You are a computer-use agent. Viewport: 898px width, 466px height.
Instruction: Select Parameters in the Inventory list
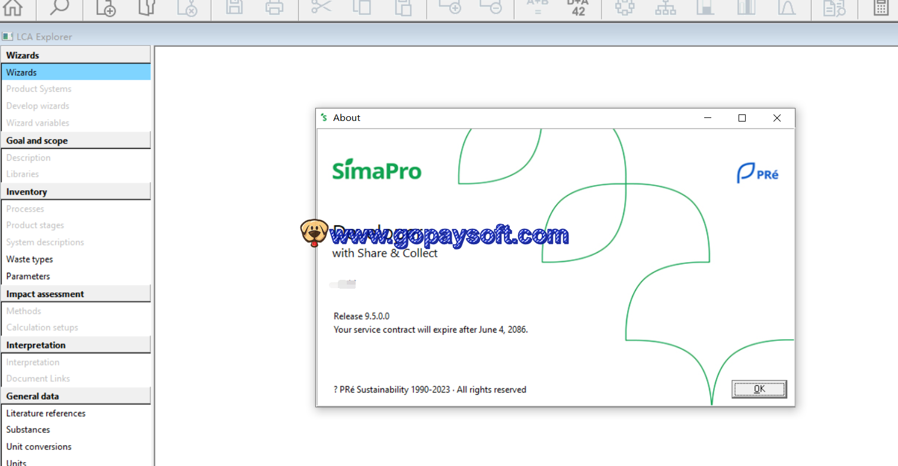click(x=27, y=276)
